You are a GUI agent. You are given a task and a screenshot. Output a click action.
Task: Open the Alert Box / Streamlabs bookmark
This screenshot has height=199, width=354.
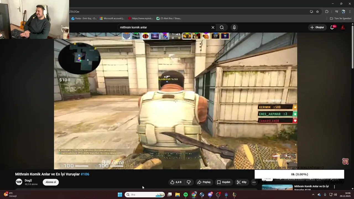pos(169,19)
